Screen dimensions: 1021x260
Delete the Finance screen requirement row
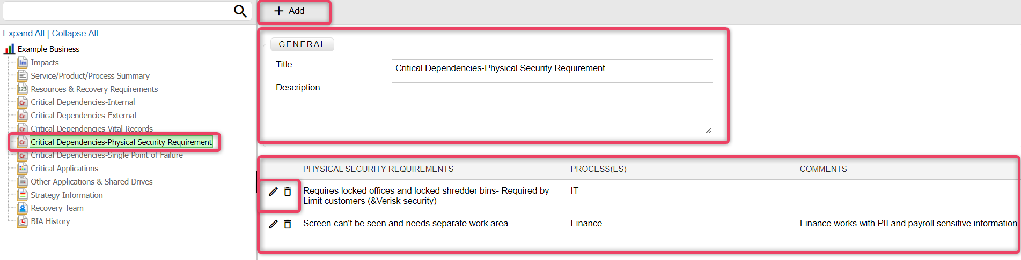[288, 224]
